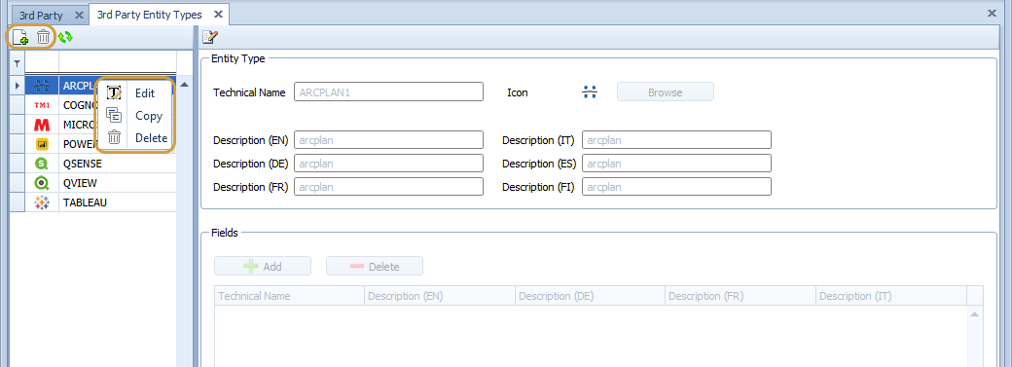Click the Technical Name input field

[x=388, y=92]
